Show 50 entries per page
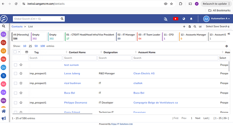This screenshot has height=126, width=233. [x=36, y=46]
